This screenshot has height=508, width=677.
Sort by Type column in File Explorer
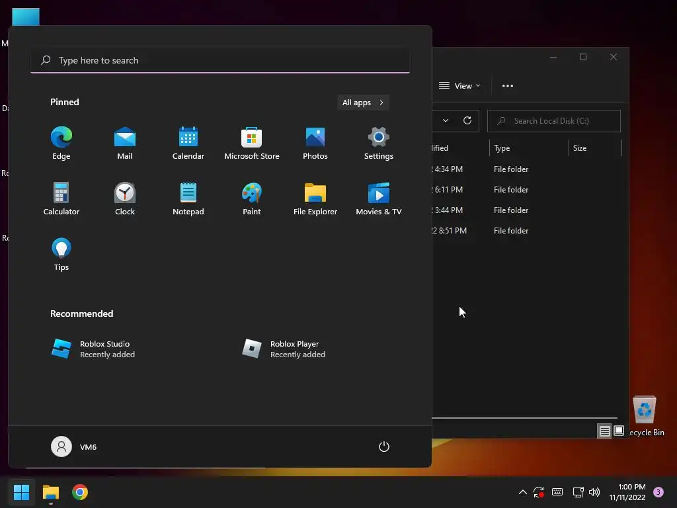tap(529, 148)
